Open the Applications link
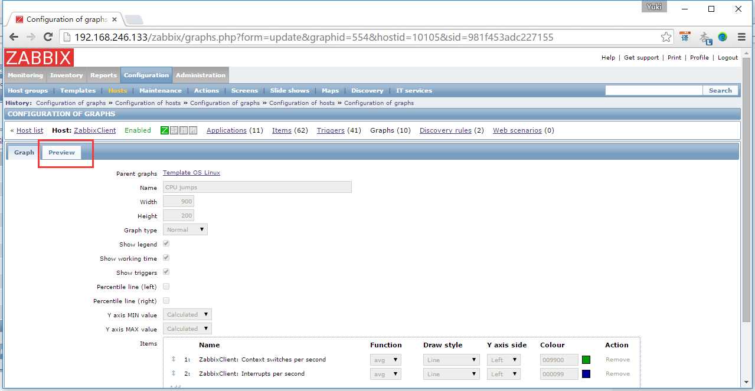The image size is (755, 391). coord(227,130)
